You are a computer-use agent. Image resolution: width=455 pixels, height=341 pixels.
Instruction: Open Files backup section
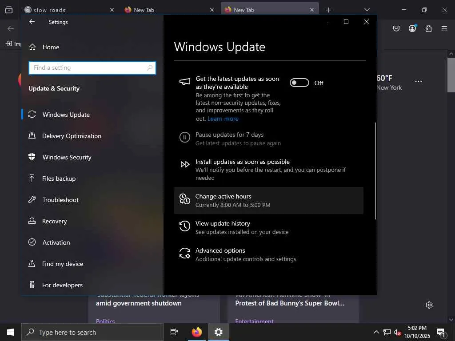click(x=92, y=178)
